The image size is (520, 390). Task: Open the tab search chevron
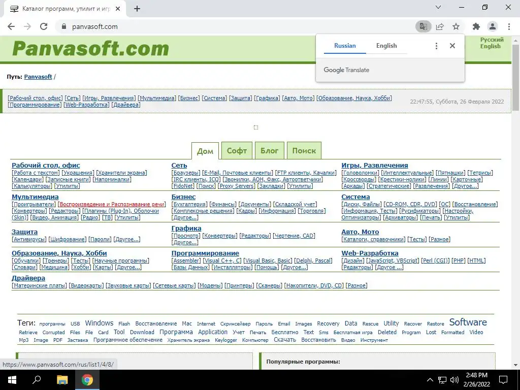point(438,7)
